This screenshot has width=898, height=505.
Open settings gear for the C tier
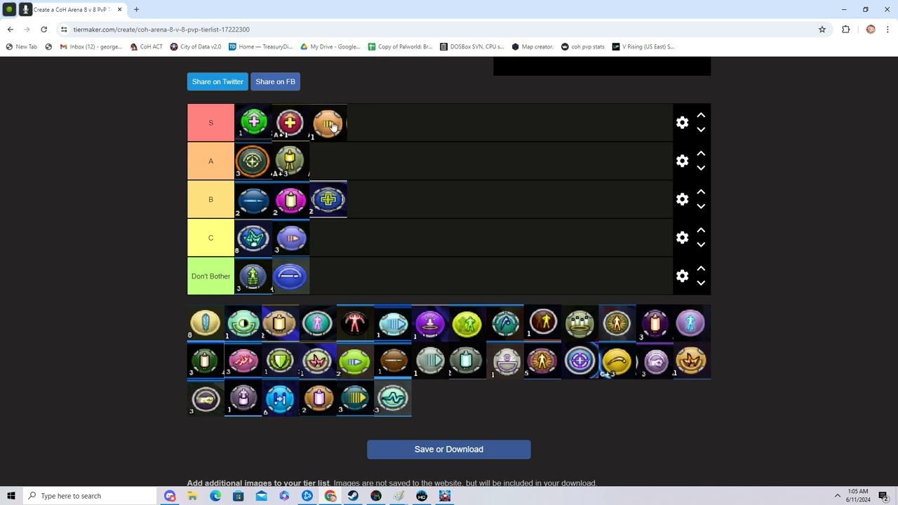click(x=682, y=238)
